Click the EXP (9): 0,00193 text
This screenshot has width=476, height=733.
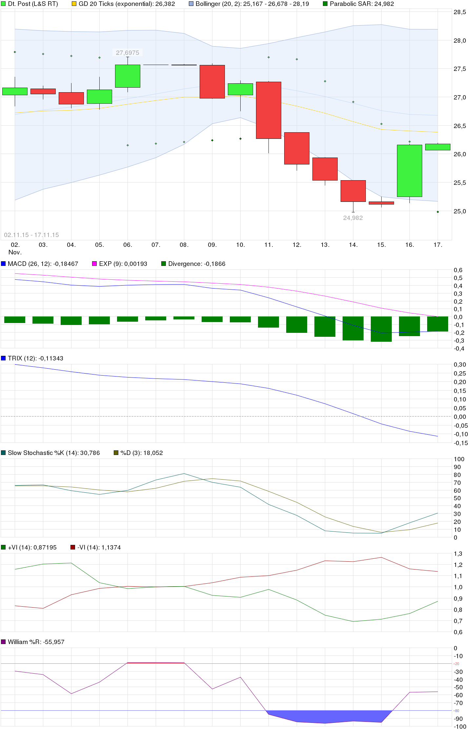pos(123,264)
